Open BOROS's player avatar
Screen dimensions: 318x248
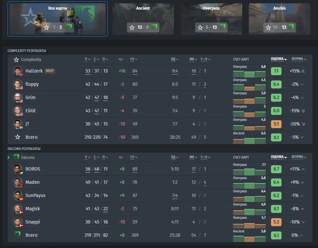click(18, 169)
